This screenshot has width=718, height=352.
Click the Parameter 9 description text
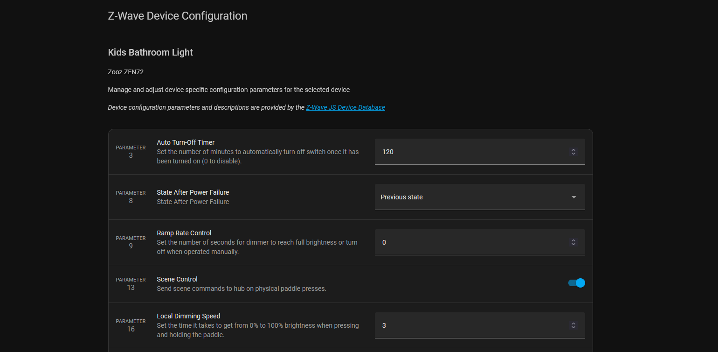257,246
